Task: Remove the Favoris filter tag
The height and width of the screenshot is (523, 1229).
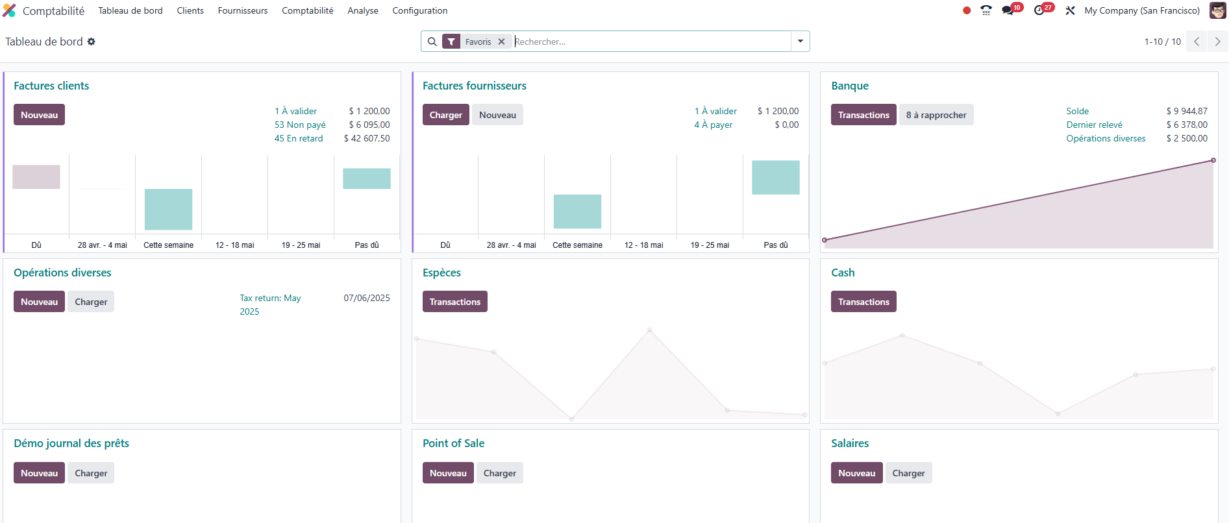Action: pos(501,42)
